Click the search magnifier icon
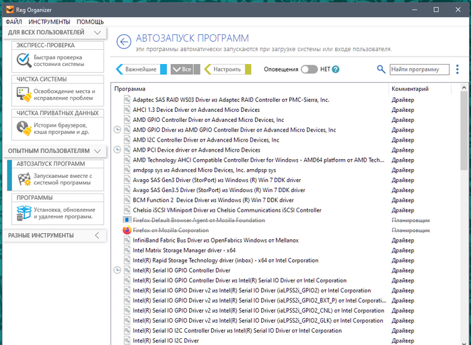Viewport: 471px width, 345px height. pyautogui.click(x=381, y=69)
